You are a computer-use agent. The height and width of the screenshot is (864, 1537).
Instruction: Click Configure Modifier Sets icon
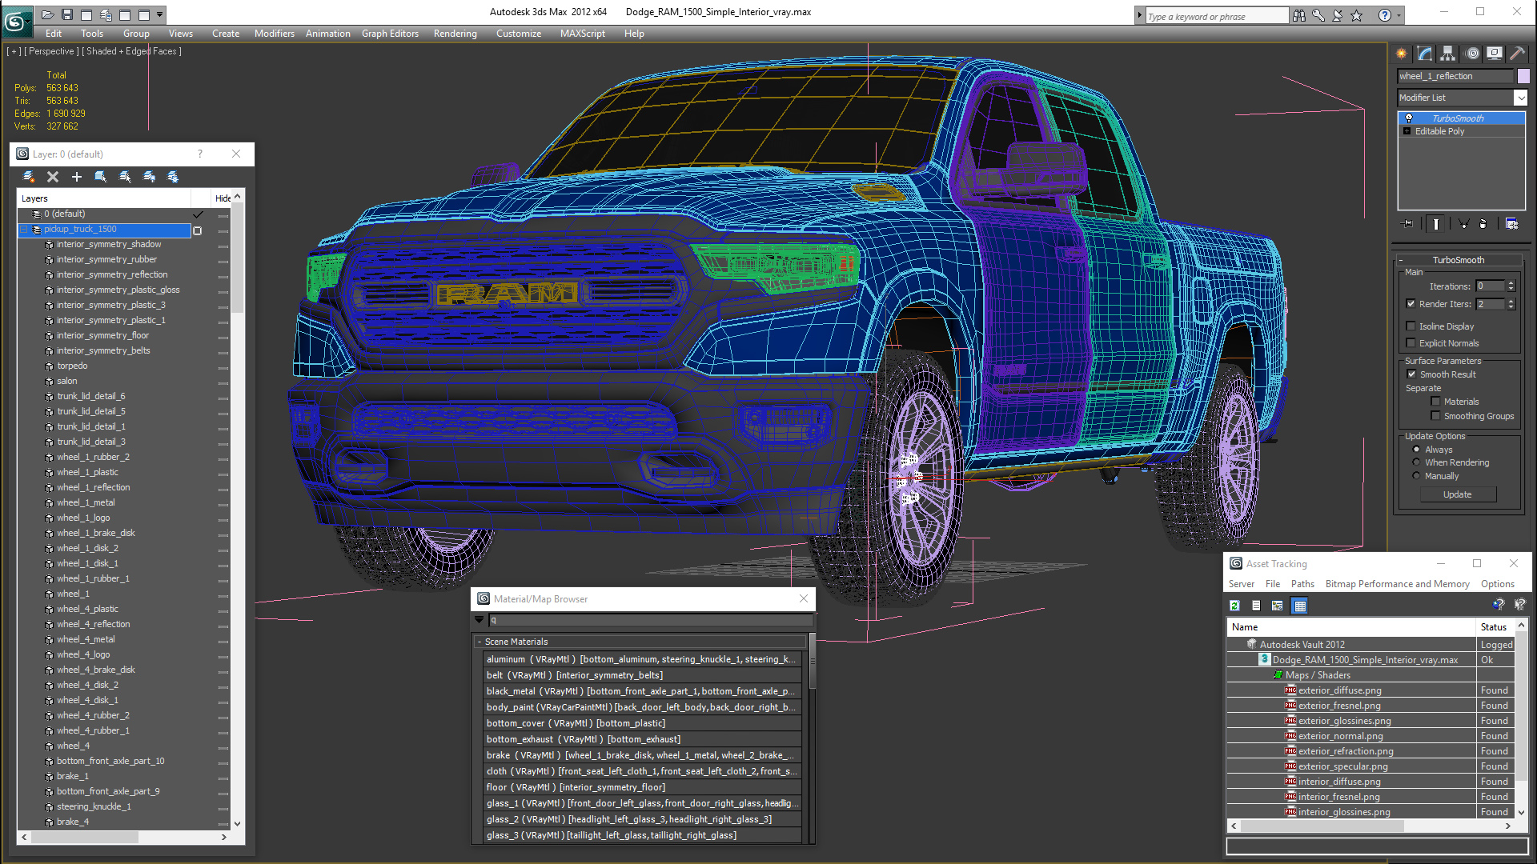click(1512, 224)
